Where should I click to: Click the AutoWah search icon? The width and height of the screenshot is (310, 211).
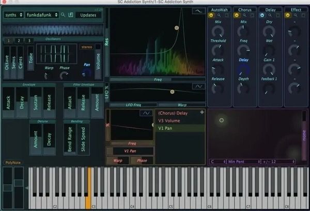point(219,15)
